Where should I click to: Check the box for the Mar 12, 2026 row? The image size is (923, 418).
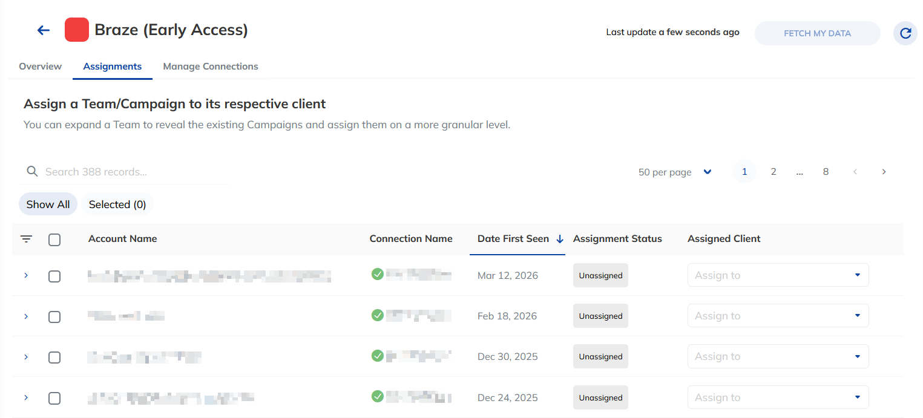tap(54, 276)
